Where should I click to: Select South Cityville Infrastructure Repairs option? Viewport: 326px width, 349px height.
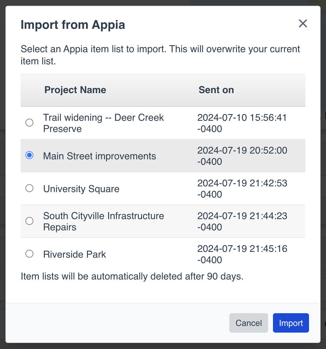[x=29, y=221]
